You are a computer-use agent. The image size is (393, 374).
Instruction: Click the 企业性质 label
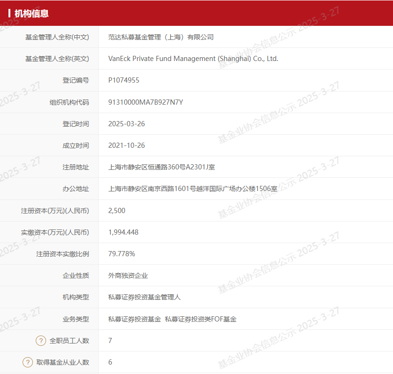[76, 275]
